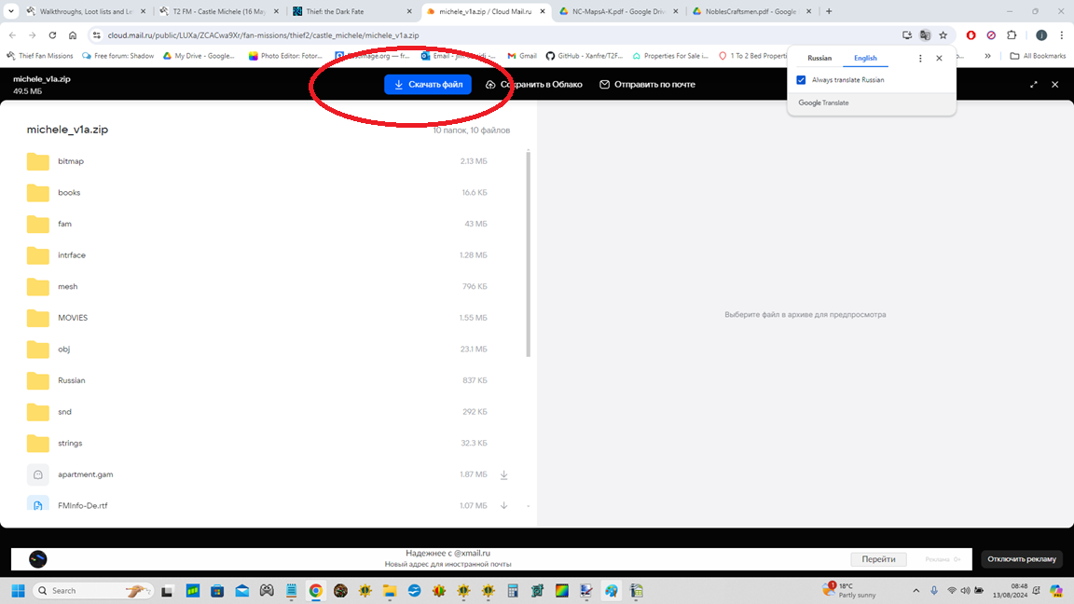Click Отключить рекламу button
The image size is (1074, 604).
pos(1021,559)
